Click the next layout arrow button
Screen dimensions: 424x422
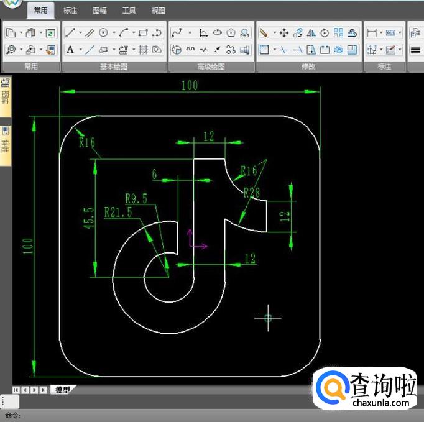(34, 390)
